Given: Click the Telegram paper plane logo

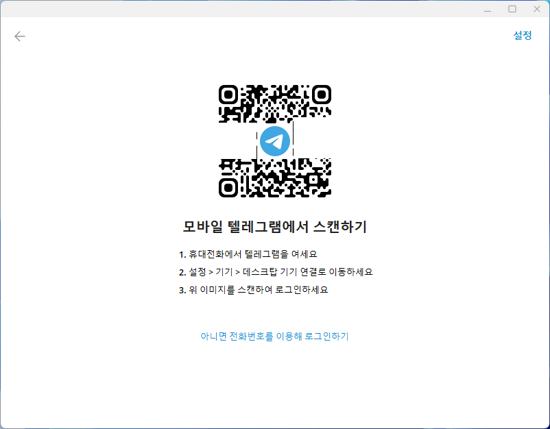Looking at the screenshot, I should click(275, 141).
